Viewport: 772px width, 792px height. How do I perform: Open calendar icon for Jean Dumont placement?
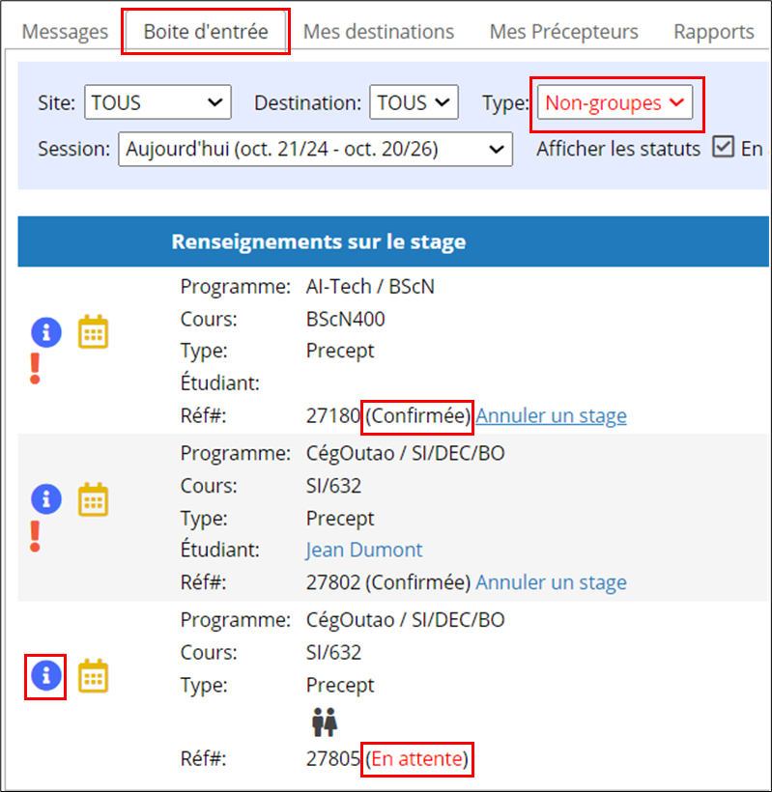coord(93,499)
